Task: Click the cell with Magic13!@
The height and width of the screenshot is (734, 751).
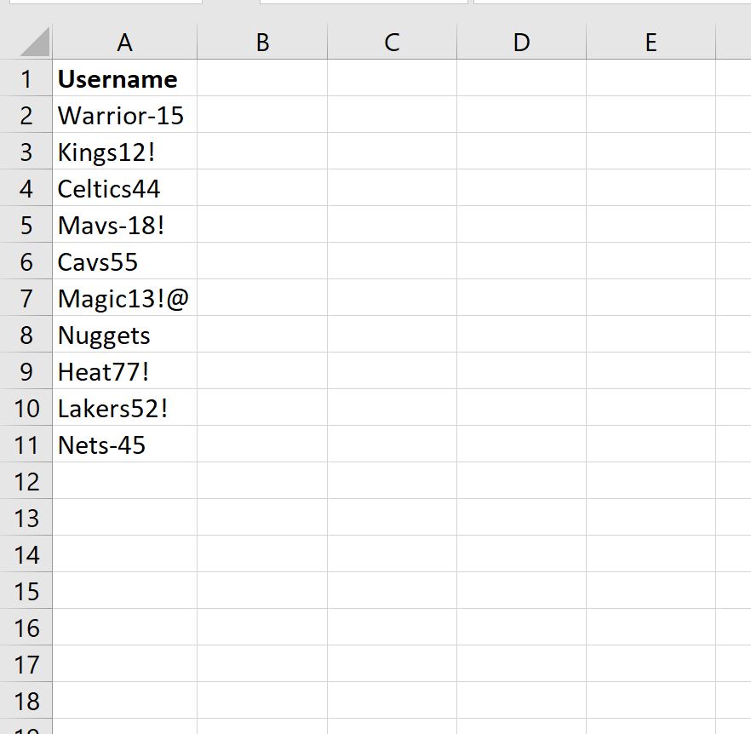Action: [124, 298]
